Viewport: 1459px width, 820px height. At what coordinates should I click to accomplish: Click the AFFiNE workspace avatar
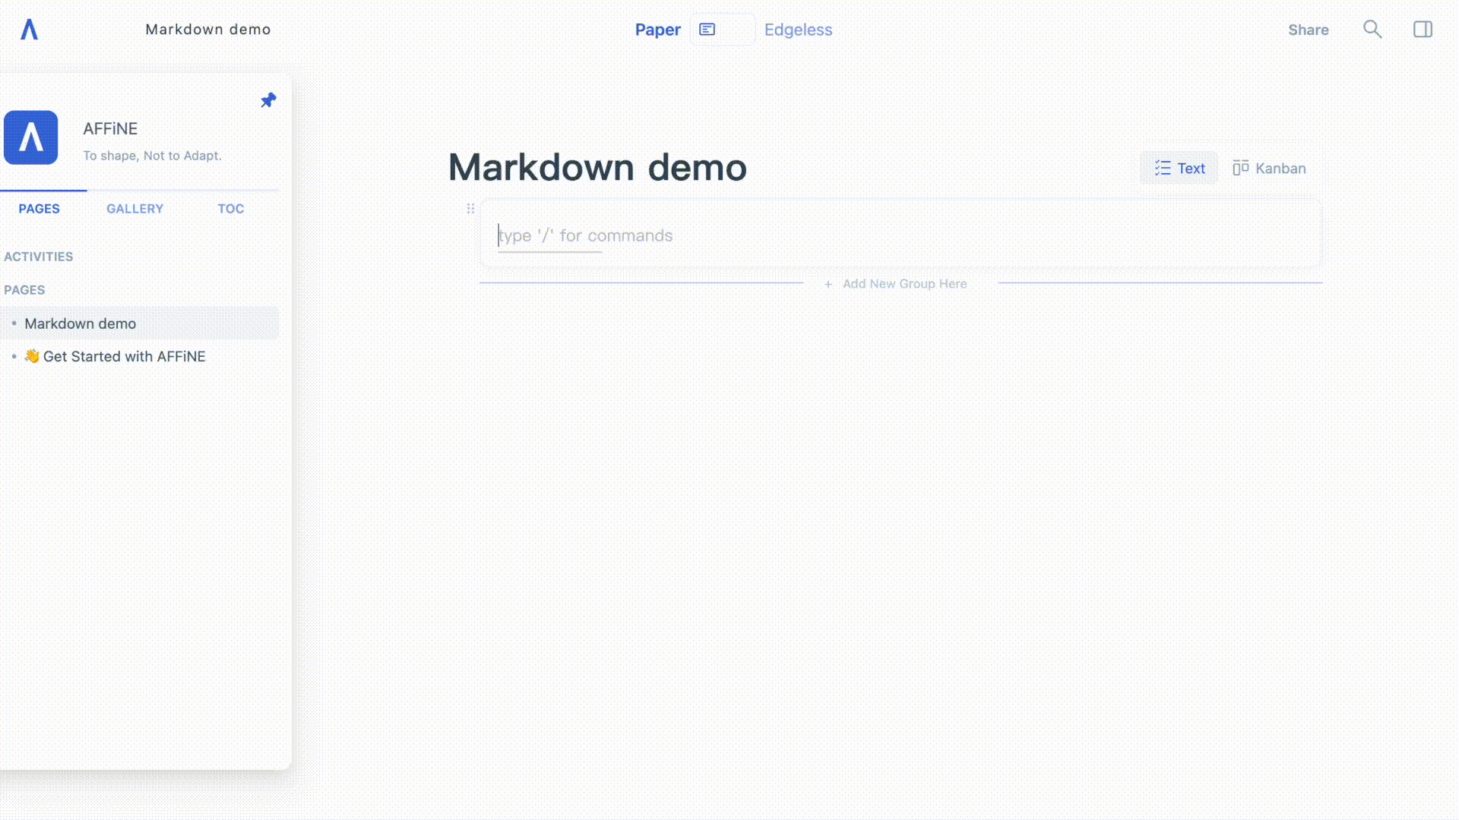(x=31, y=137)
